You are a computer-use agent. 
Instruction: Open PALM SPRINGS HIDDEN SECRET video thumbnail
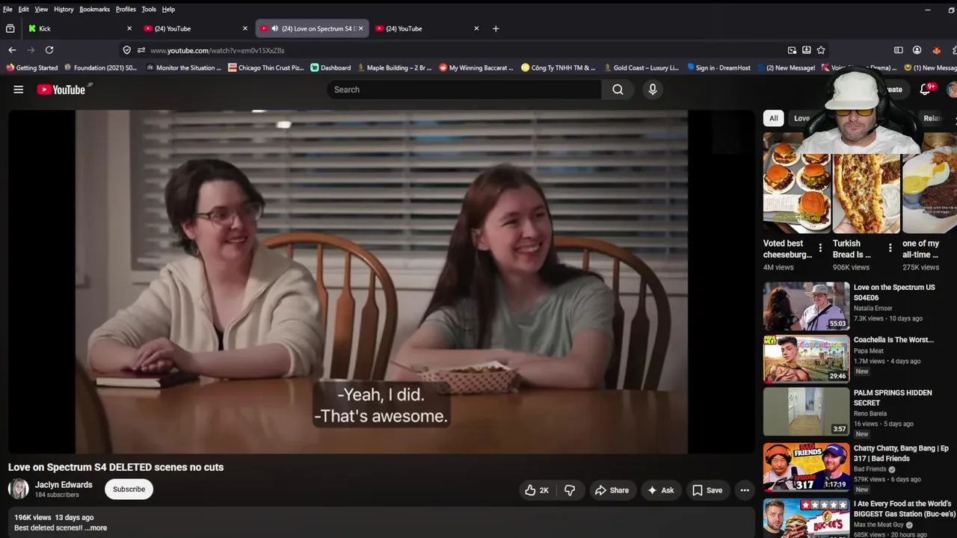(806, 412)
